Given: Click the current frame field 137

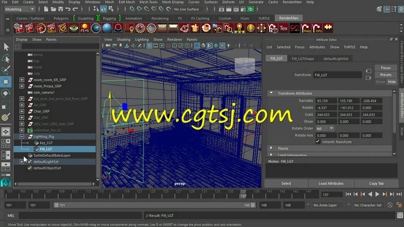Looking at the screenshot, I should pyautogui.click(x=332, y=195).
